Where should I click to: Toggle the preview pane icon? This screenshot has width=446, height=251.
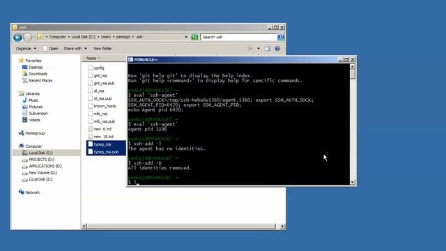click(268, 49)
